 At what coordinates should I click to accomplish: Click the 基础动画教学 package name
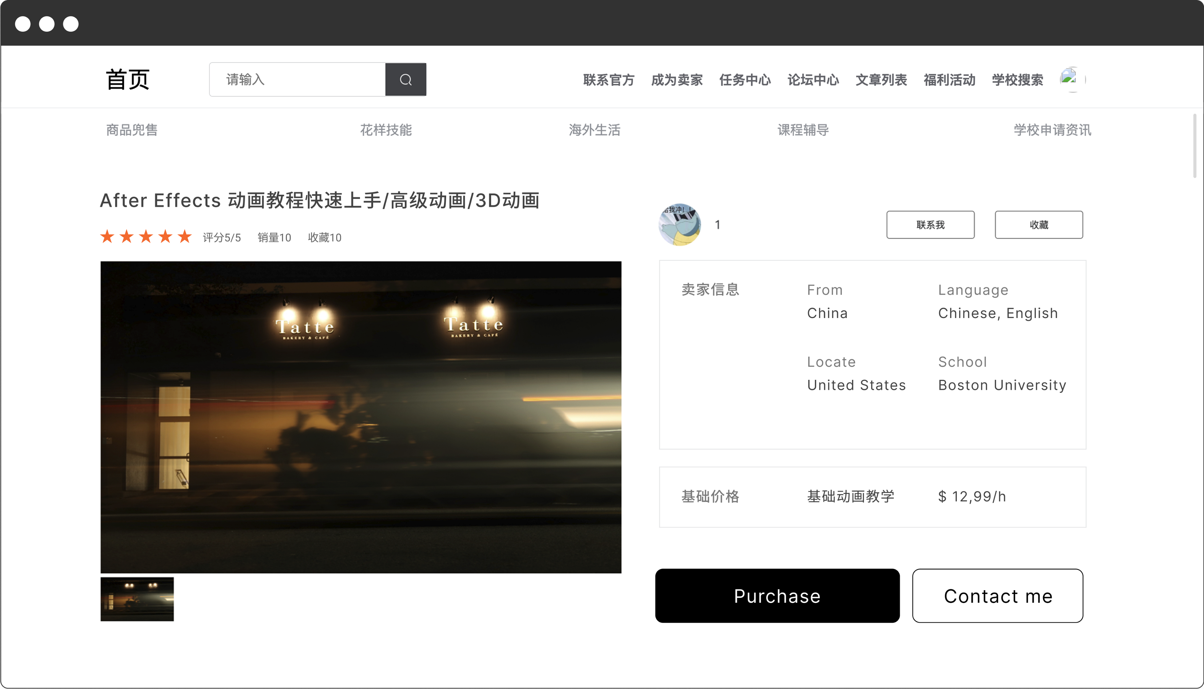click(x=851, y=496)
